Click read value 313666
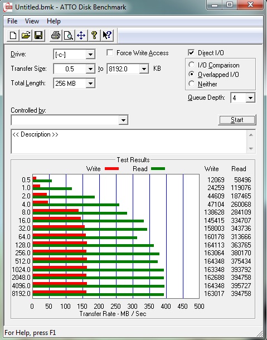The height and width of the screenshot is (340, 267). click(241, 236)
